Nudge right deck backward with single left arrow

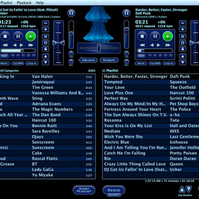click(152, 45)
